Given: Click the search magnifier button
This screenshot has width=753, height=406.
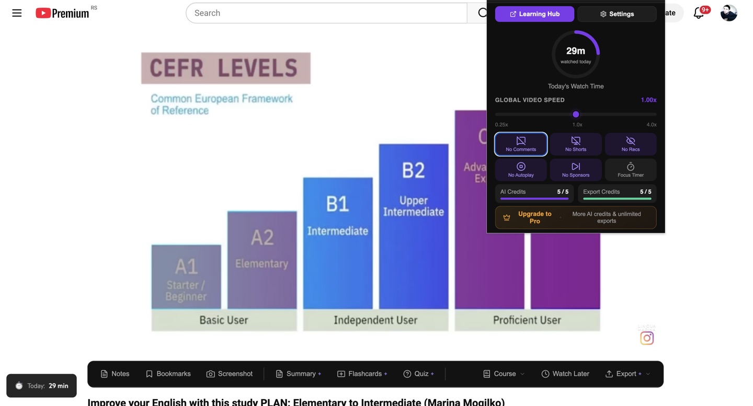Looking at the screenshot, I should (x=482, y=13).
